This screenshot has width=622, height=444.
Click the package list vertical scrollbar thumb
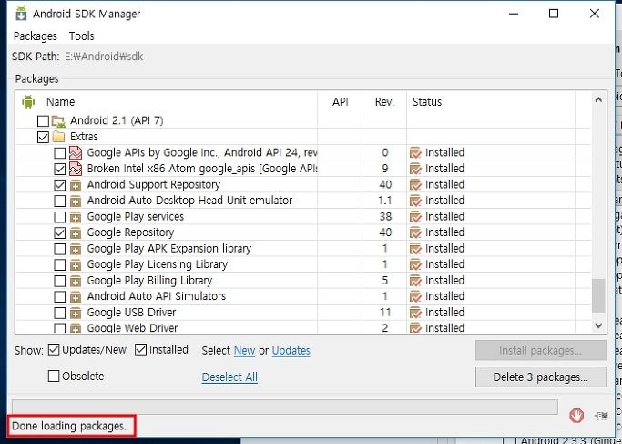point(598,295)
